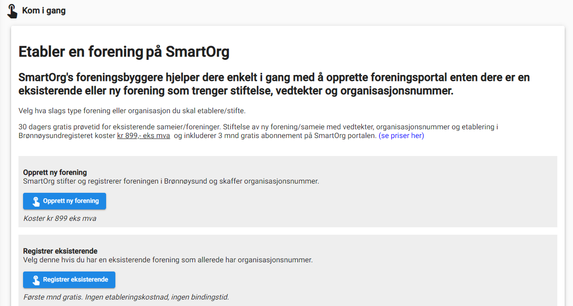
Task: Click the subheading starting 'SmartOrg's foreningsbyggere hjelper'
Action: tap(274, 84)
